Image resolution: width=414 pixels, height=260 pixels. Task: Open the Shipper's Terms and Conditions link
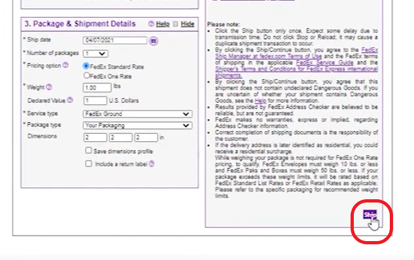pyautogui.click(x=296, y=72)
